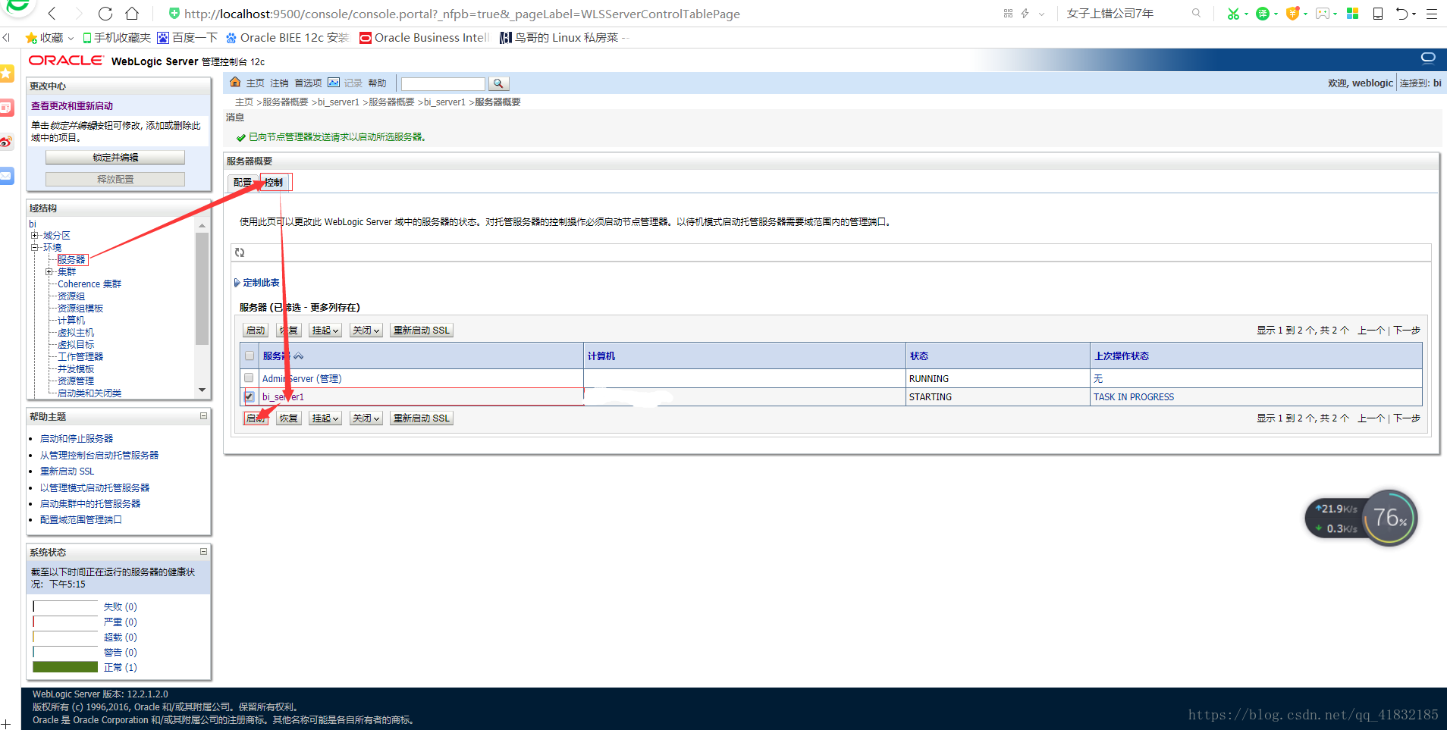Select Coherence 集群 in the tree
Viewport: 1447px width, 730px height.
point(89,284)
